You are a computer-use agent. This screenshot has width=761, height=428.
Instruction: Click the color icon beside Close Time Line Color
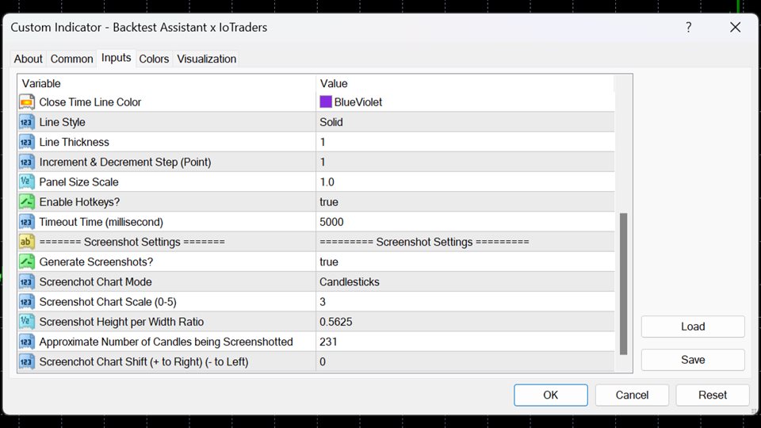27,102
